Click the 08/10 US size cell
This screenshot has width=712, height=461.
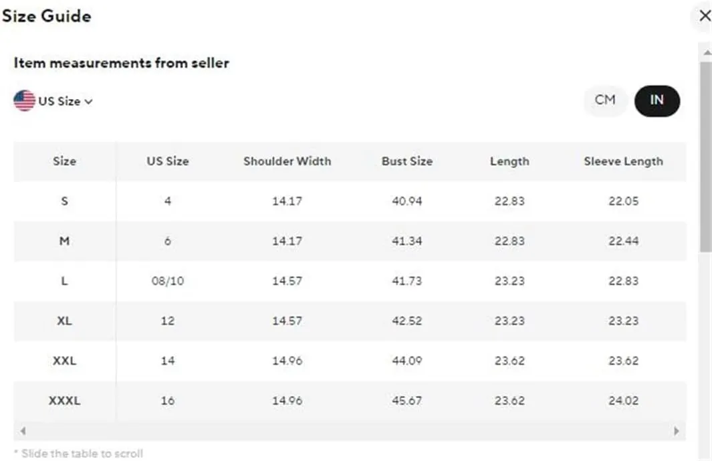coord(167,281)
